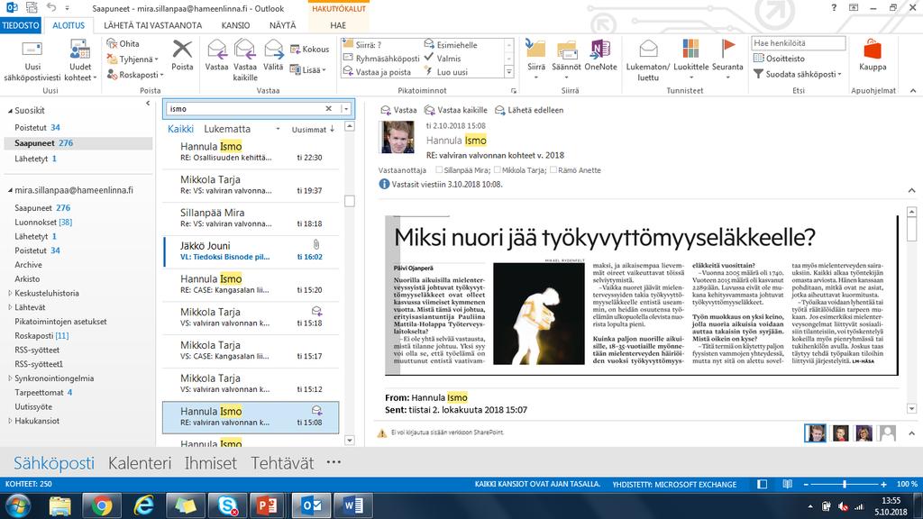
Task: Open Mikkola Tarja message at 19:37
Action: point(251,185)
